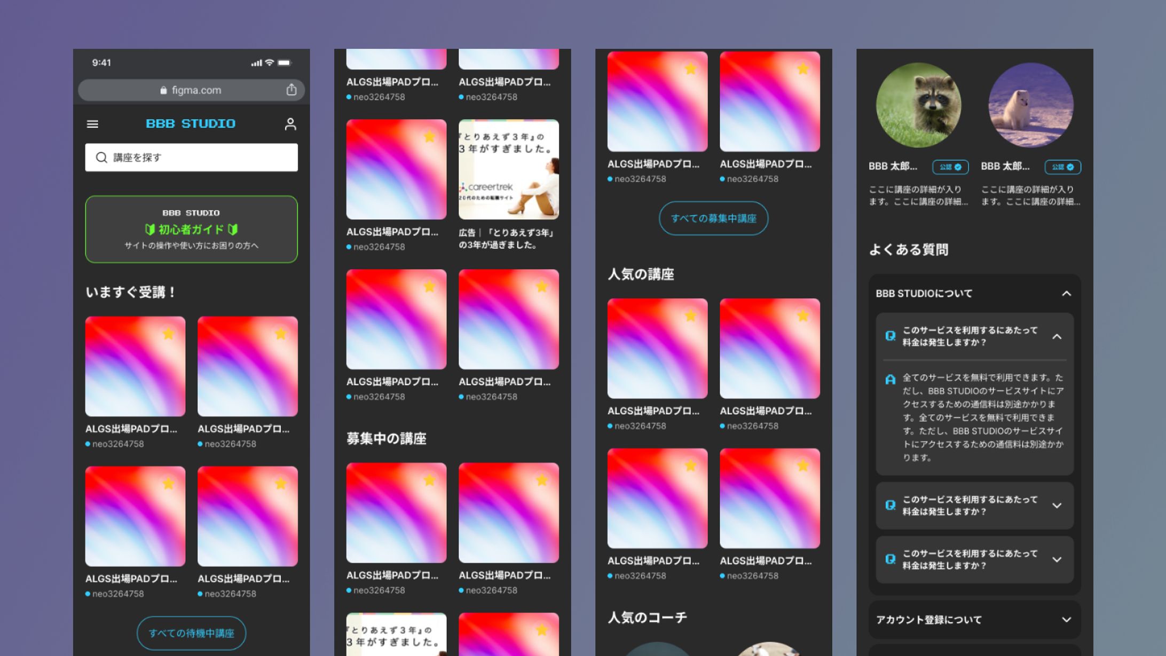Image resolution: width=1166 pixels, height=656 pixels.
Task: Click the Wi-Fi icon in phone status bar
Action: click(270, 62)
